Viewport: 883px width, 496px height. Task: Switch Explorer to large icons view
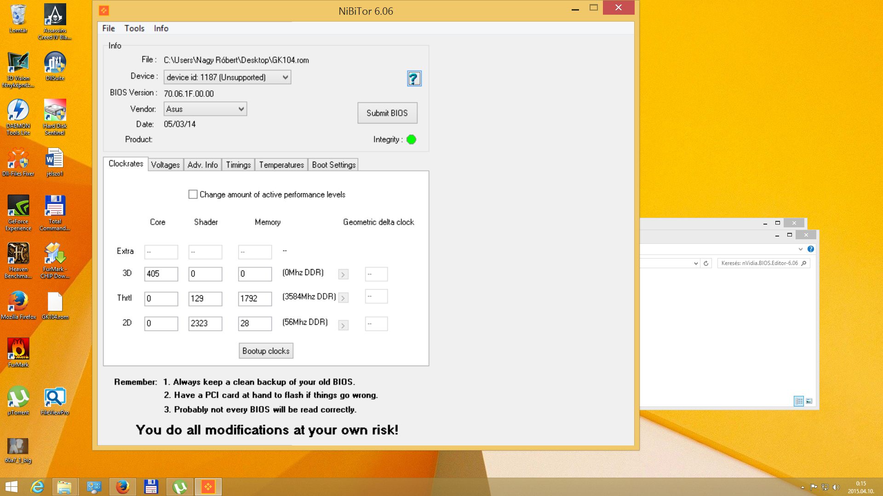point(809,401)
